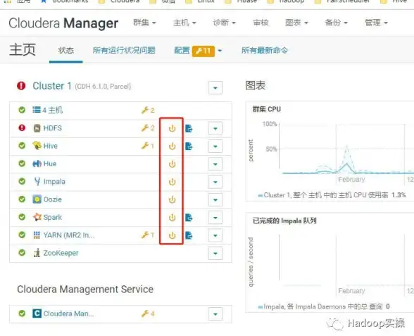Open the ZooKeeper actions dropdown
The width and height of the screenshot is (414, 336).
(x=215, y=254)
